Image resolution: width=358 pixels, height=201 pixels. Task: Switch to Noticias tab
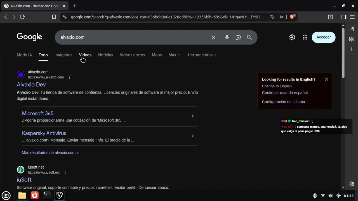[x=105, y=55]
